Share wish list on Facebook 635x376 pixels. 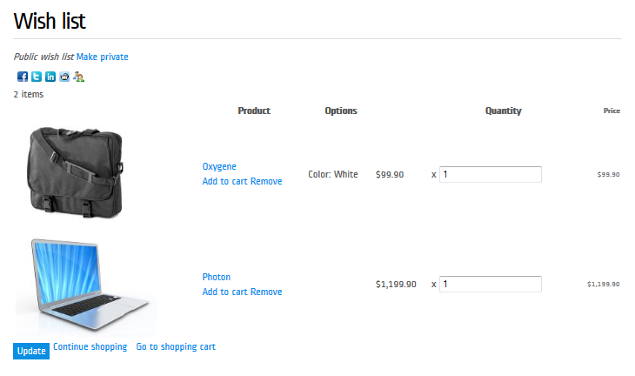23,77
